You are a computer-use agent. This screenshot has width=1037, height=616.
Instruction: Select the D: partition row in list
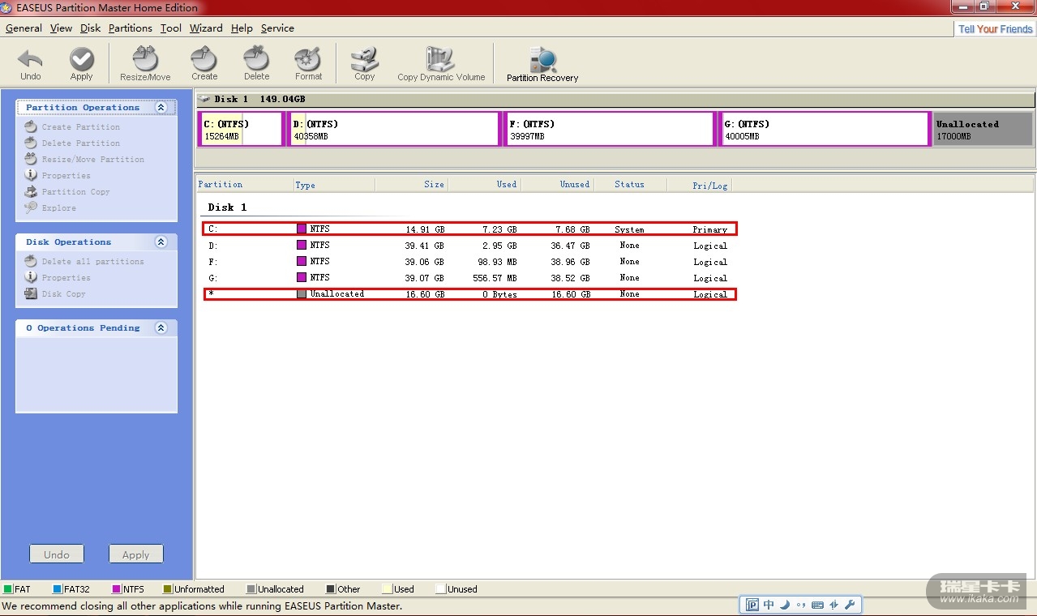point(469,246)
